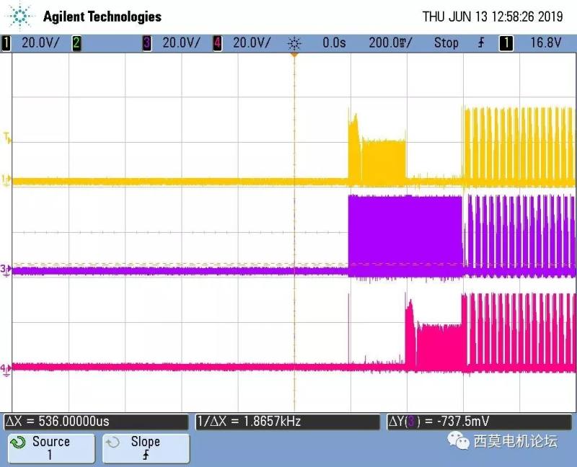
Task: Select the channel 2 green indicator
Action: 76,43
